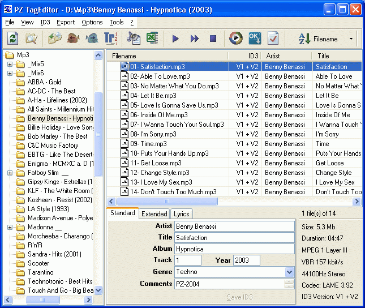Open the ? help menu
The height and width of the screenshot is (308, 365).
tap(132, 22)
